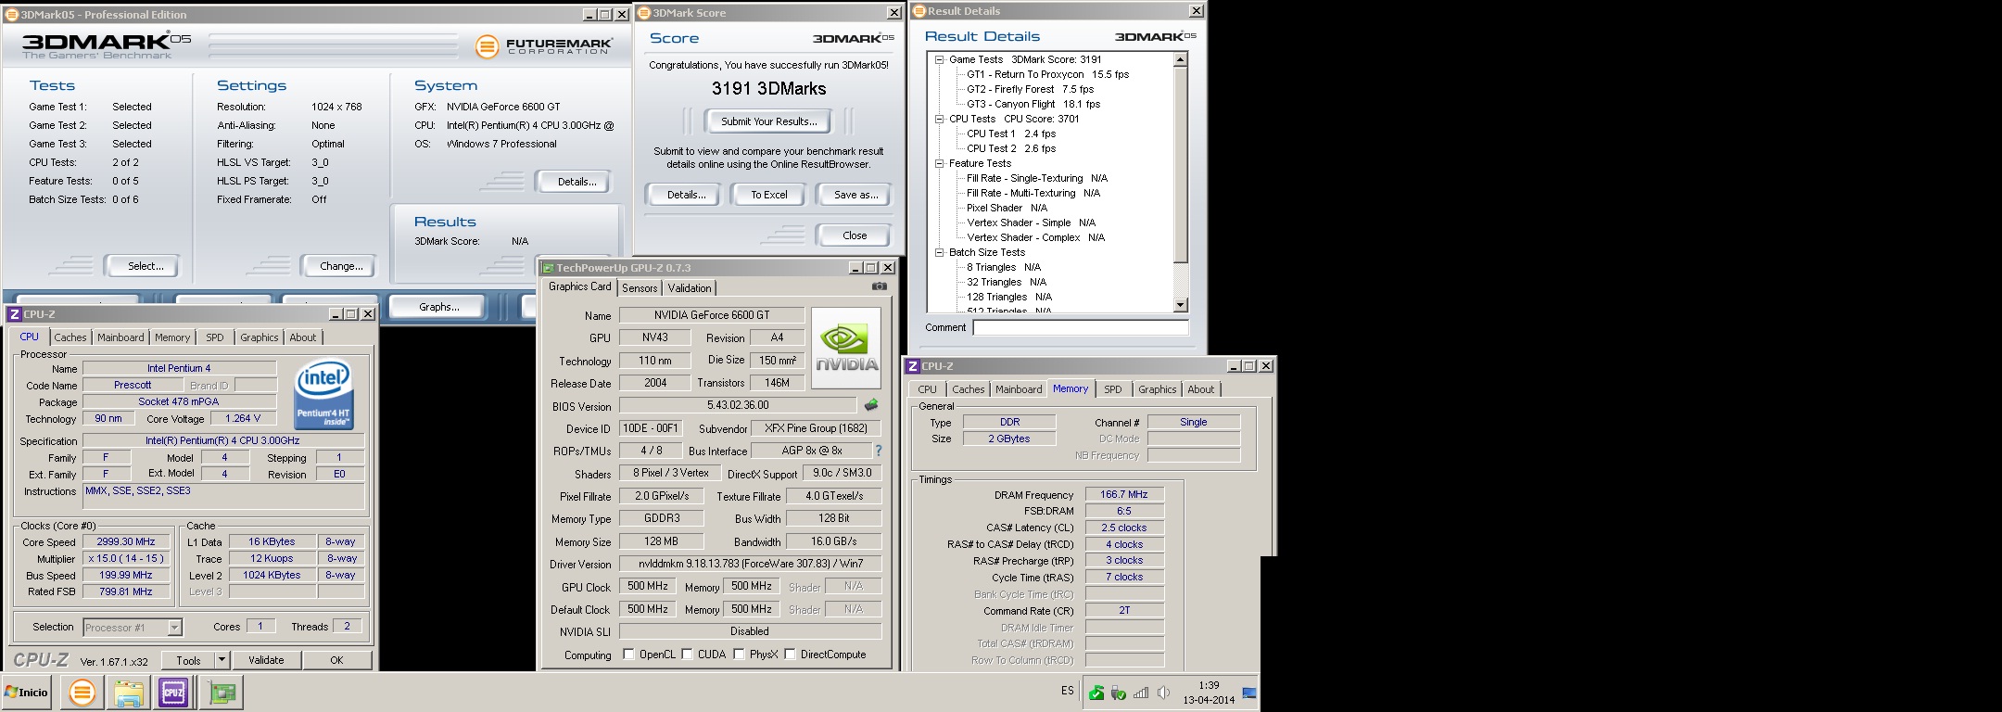The image size is (2002, 712).
Task: Click the network signal tray icon
Action: pyautogui.click(x=1141, y=693)
